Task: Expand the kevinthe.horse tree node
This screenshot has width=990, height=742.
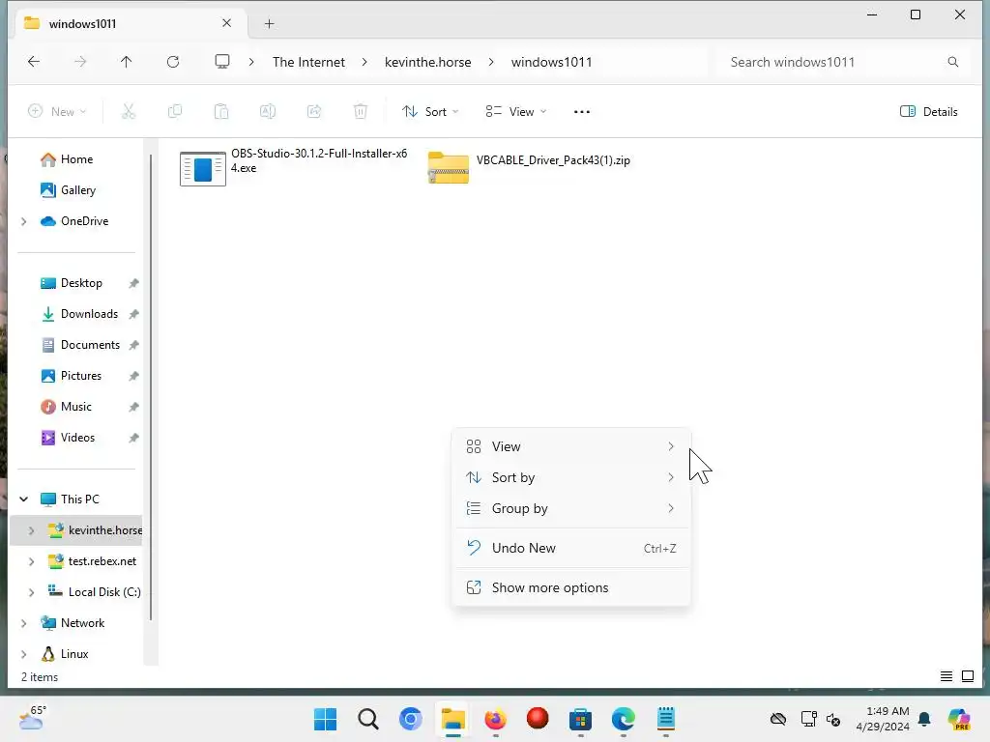Action: 32,530
